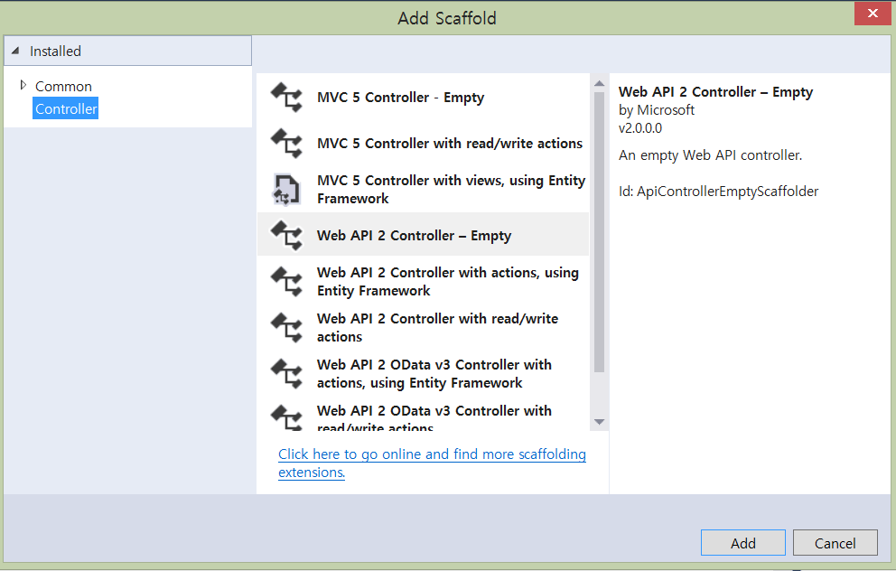Choose MVC 5 Controller with read/write actions

tap(450, 144)
